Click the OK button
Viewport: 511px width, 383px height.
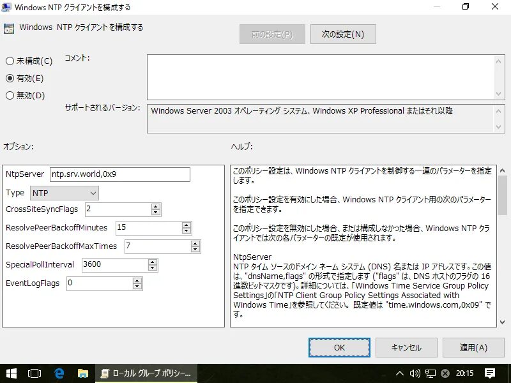339,347
